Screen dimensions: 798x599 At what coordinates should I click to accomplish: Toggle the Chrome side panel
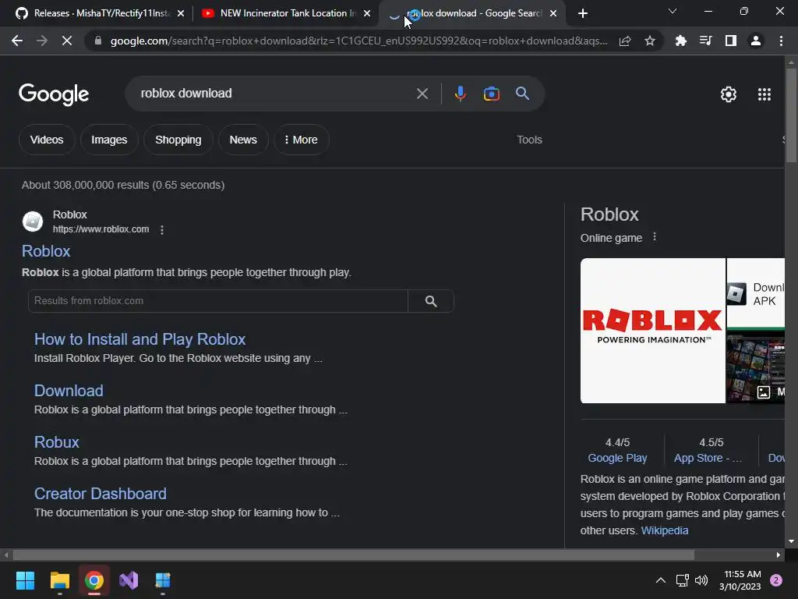tap(731, 41)
